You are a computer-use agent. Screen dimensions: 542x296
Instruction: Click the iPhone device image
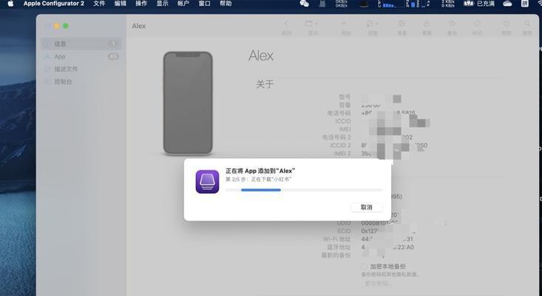188,103
